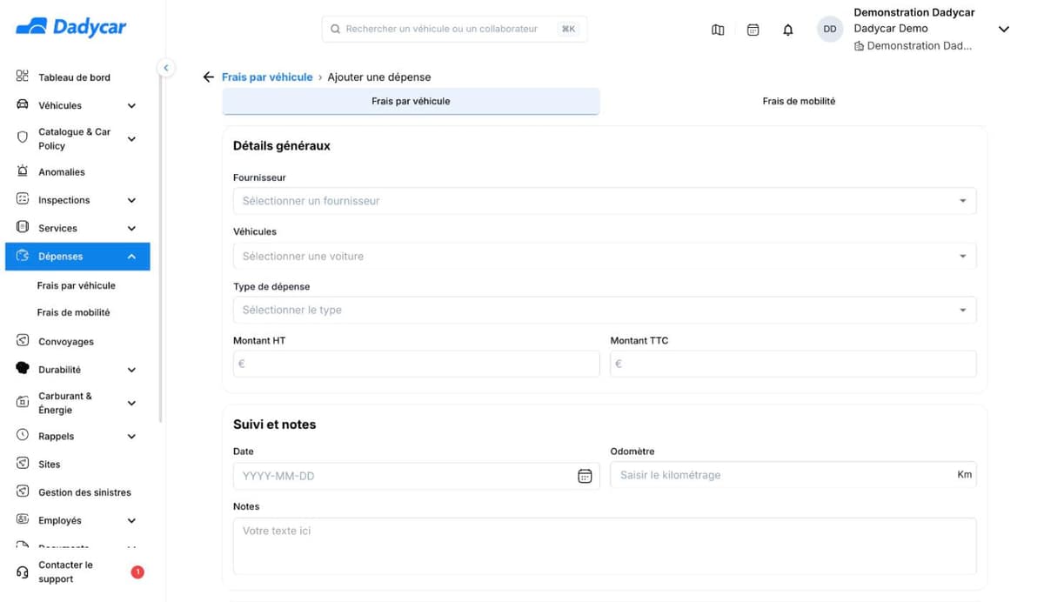Image resolution: width=1044 pixels, height=602 pixels.
Task: Click the Dadycar logo
Action: [x=71, y=27]
